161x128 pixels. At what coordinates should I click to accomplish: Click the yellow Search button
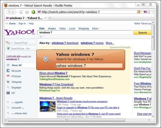click(142, 33)
